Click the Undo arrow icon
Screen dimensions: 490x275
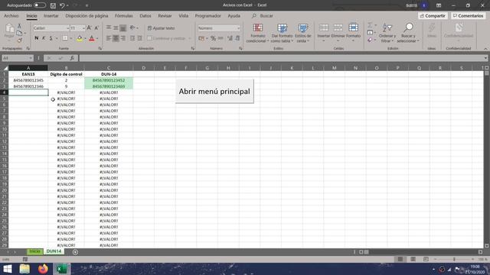point(62,5)
